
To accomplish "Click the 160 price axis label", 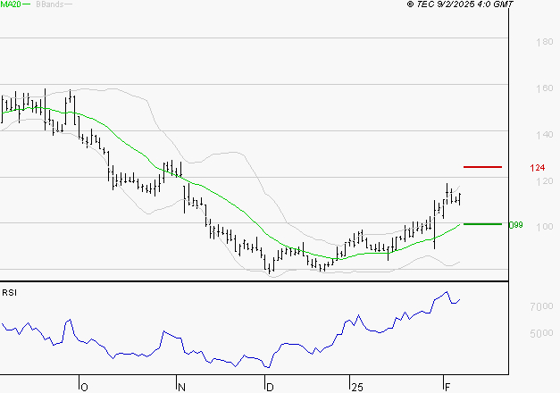I will pos(544,88).
